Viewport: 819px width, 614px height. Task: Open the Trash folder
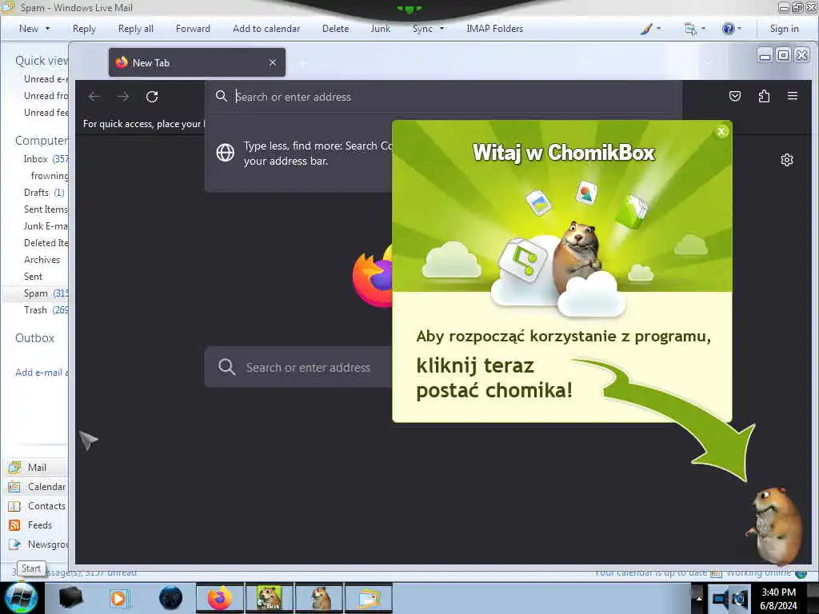coord(35,309)
